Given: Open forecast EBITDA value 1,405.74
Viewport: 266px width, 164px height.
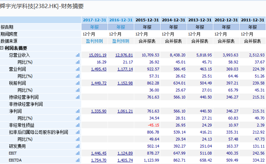Looking at the screenshot, I should point(125,160).
